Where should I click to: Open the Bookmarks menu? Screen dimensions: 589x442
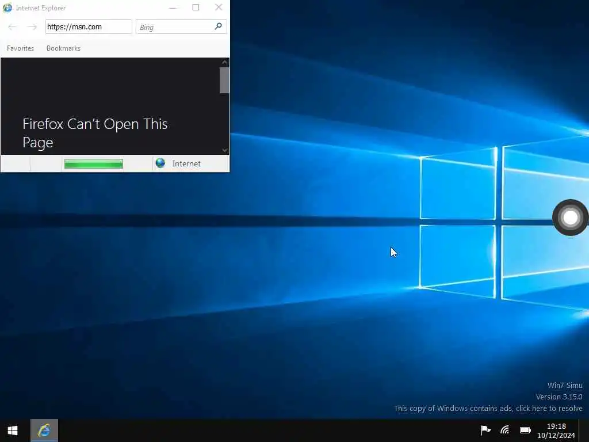point(63,48)
